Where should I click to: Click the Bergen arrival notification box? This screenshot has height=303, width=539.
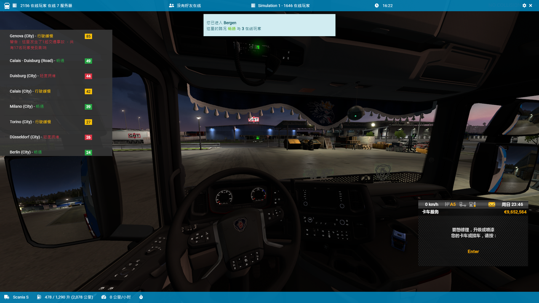click(269, 25)
